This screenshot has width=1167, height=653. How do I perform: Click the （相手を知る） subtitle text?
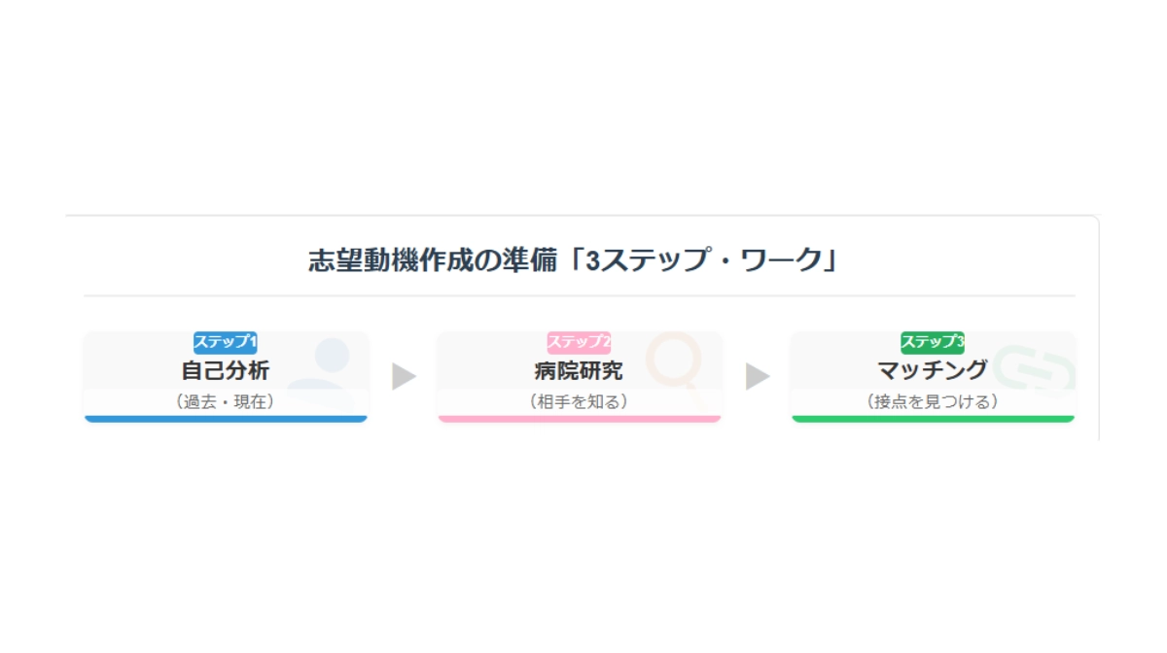pos(579,401)
